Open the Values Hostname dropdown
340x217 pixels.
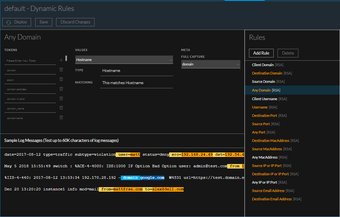pyautogui.click(x=124, y=60)
